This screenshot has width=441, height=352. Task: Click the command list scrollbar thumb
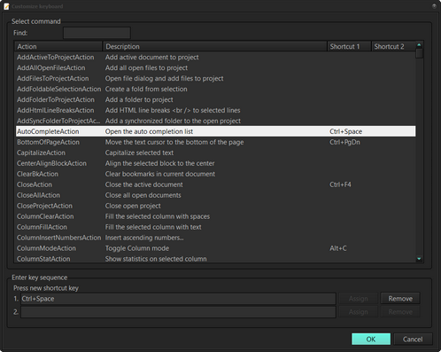(x=419, y=53)
